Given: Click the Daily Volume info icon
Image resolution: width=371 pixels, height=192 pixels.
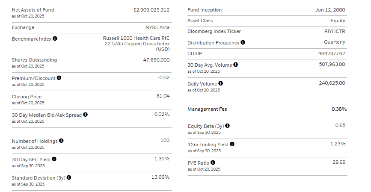Looking at the screenshot, I should point(221,84).
